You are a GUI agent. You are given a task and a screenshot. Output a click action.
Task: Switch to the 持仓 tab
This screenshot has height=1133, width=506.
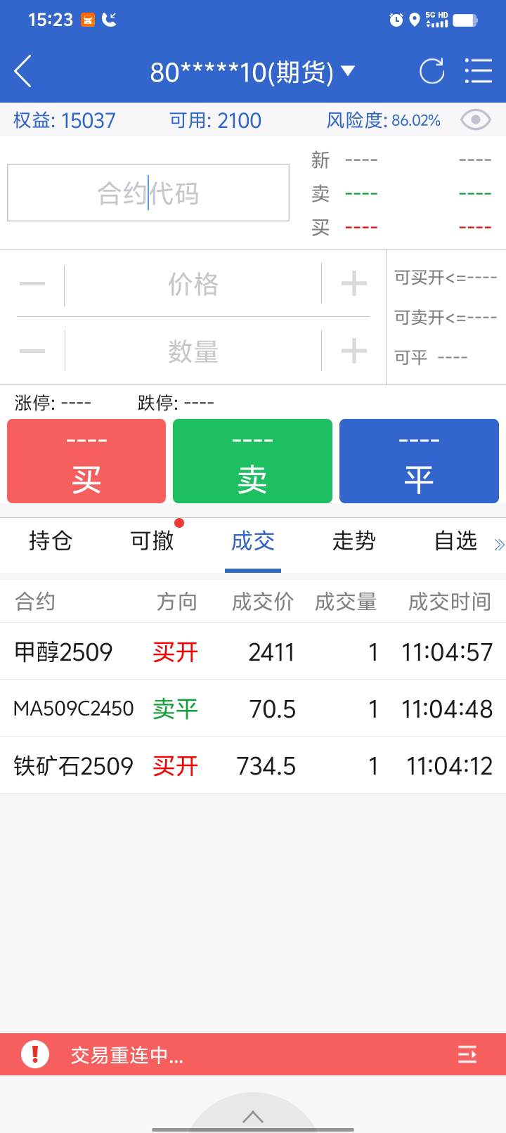[51, 541]
